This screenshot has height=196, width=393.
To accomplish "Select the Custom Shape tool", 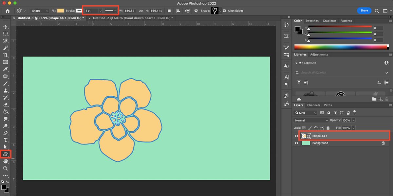I will click(x=5, y=154).
